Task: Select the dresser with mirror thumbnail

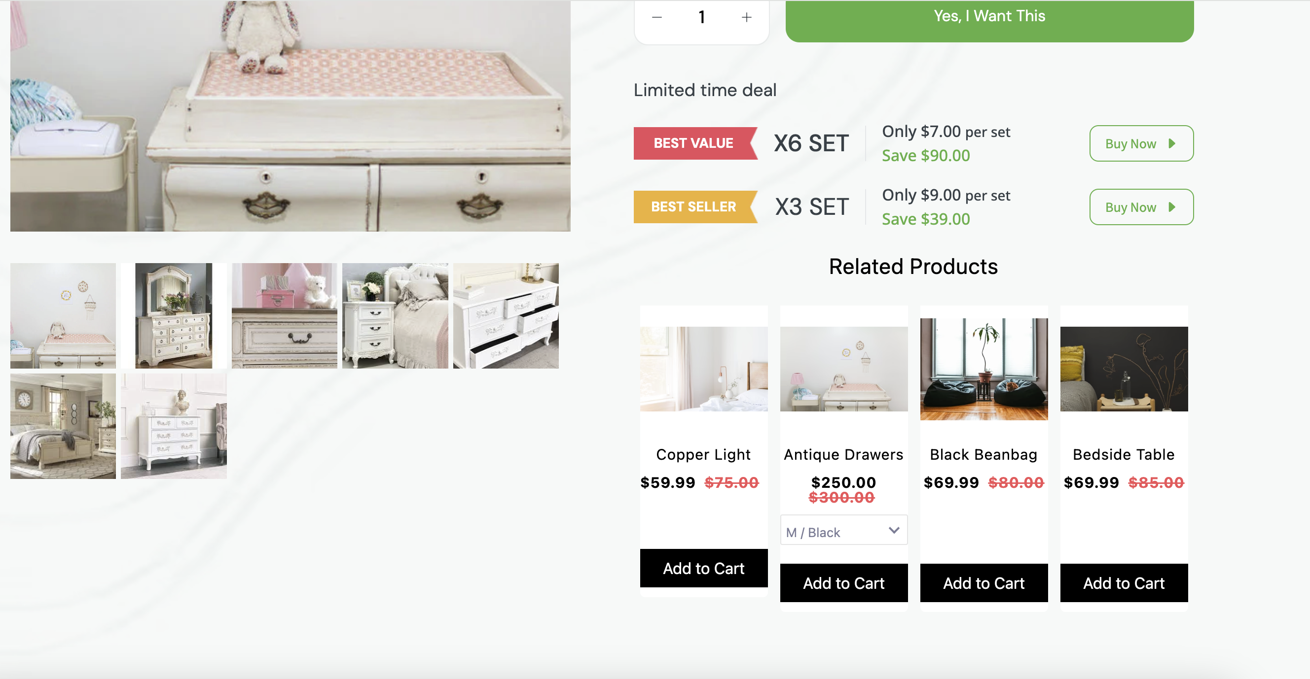Action: (174, 316)
